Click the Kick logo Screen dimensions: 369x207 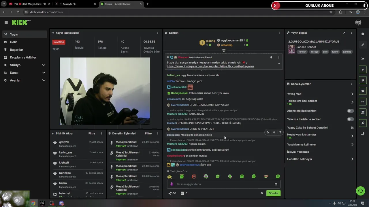point(21,22)
